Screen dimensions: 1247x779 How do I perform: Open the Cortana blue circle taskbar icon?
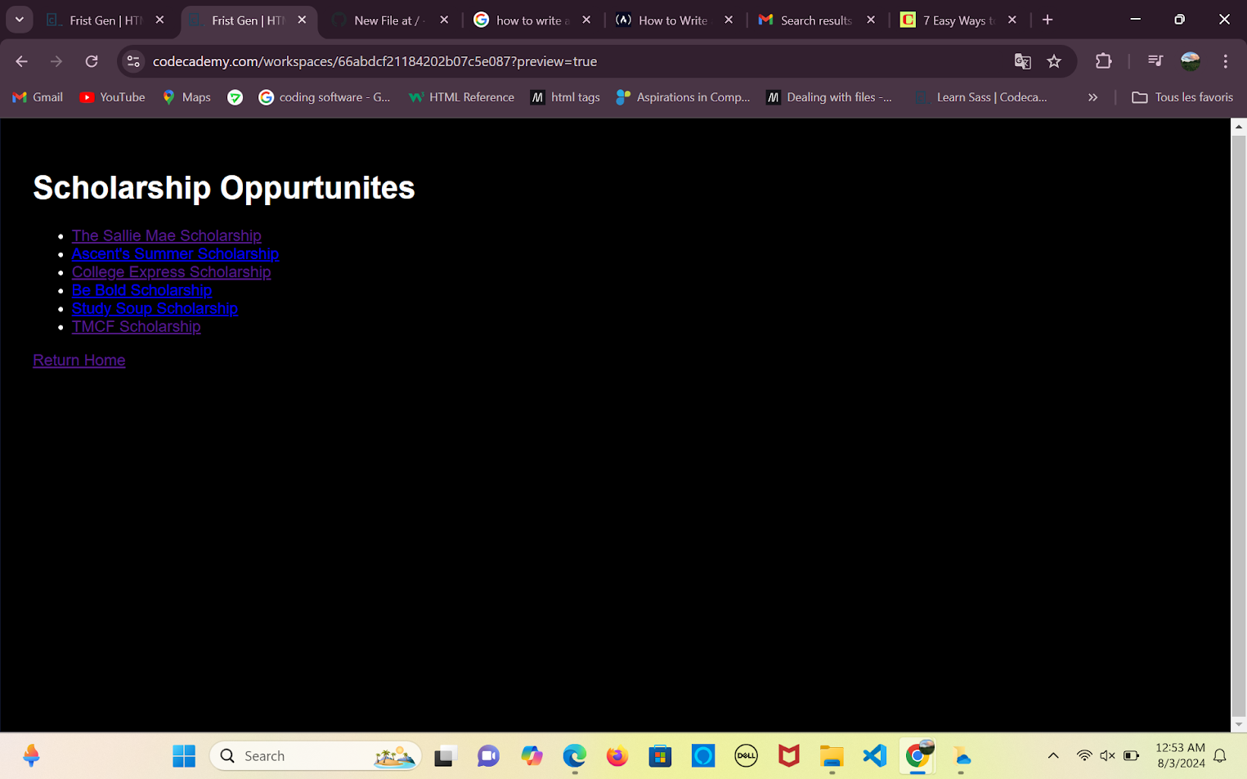coord(703,756)
